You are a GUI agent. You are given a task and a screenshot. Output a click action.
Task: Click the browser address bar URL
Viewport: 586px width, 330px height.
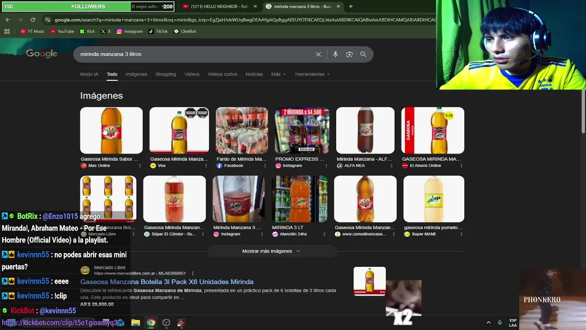(x=245, y=20)
